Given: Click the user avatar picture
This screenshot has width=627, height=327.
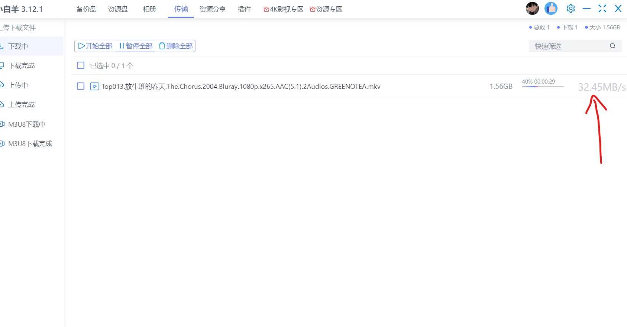Looking at the screenshot, I should (532, 8).
